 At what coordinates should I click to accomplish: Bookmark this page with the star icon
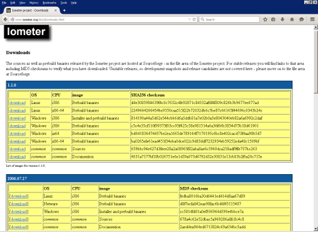(265, 19)
